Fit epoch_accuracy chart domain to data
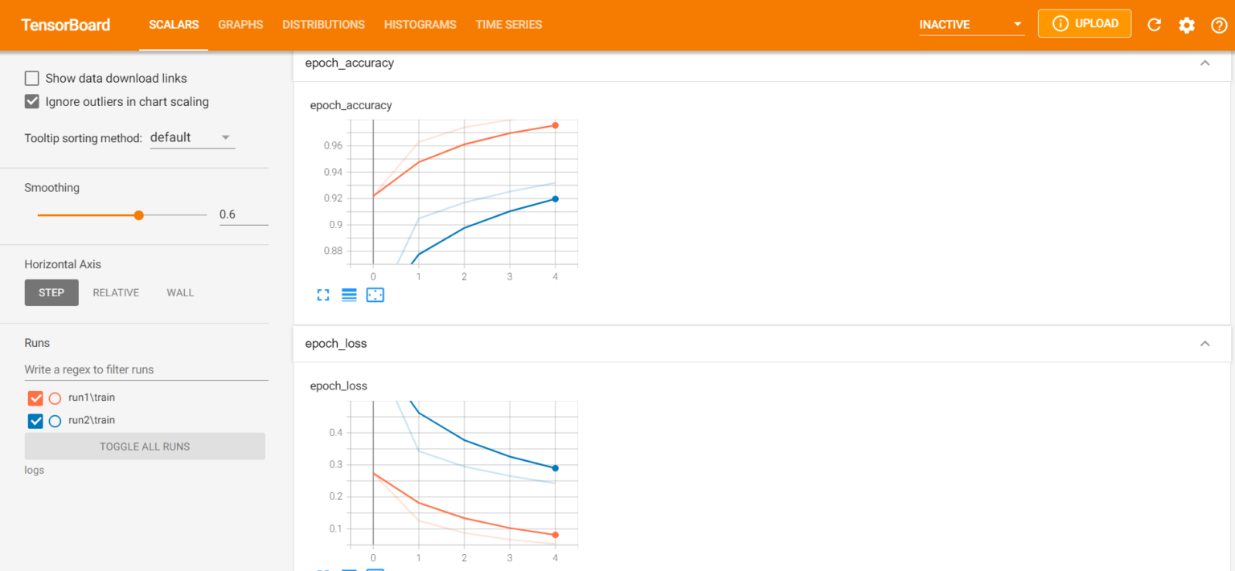This screenshot has width=1235, height=571. point(375,295)
